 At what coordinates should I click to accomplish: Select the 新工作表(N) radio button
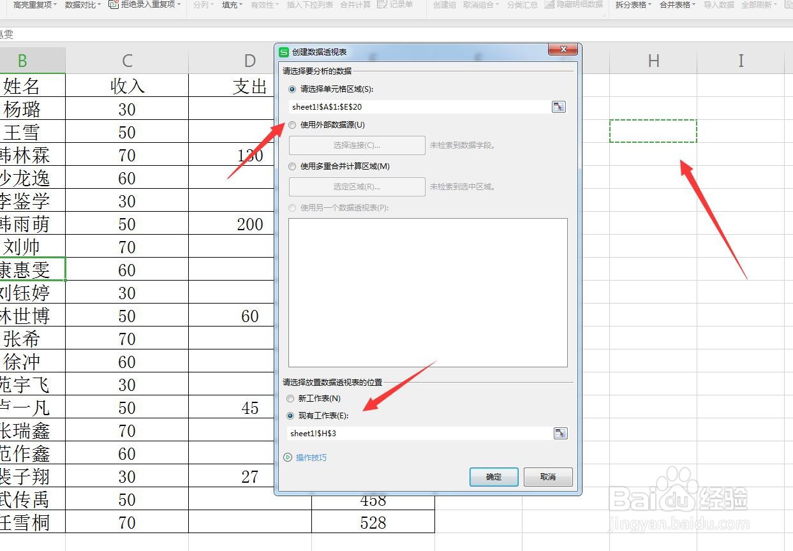click(x=290, y=398)
